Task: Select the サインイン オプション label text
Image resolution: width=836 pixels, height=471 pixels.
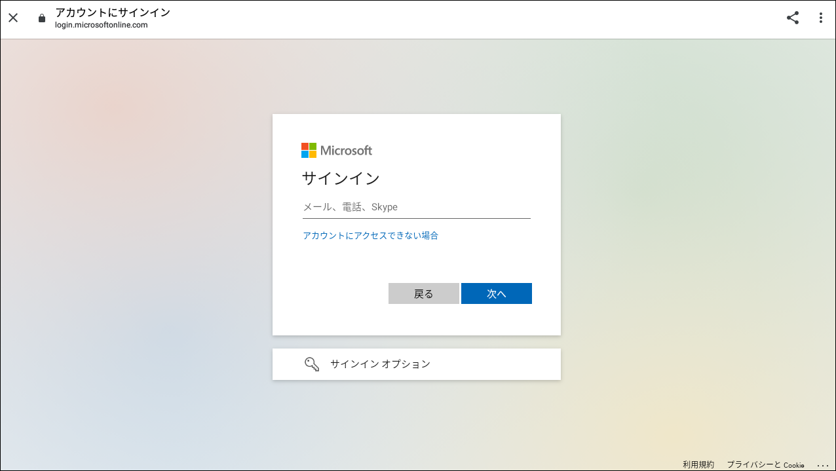Action: pyautogui.click(x=380, y=364)
